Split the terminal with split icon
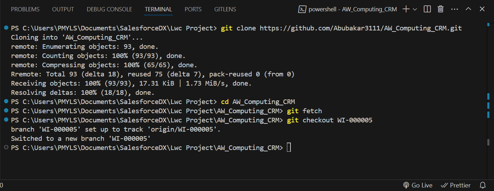 pyautogui.click(x=427, y=9)
